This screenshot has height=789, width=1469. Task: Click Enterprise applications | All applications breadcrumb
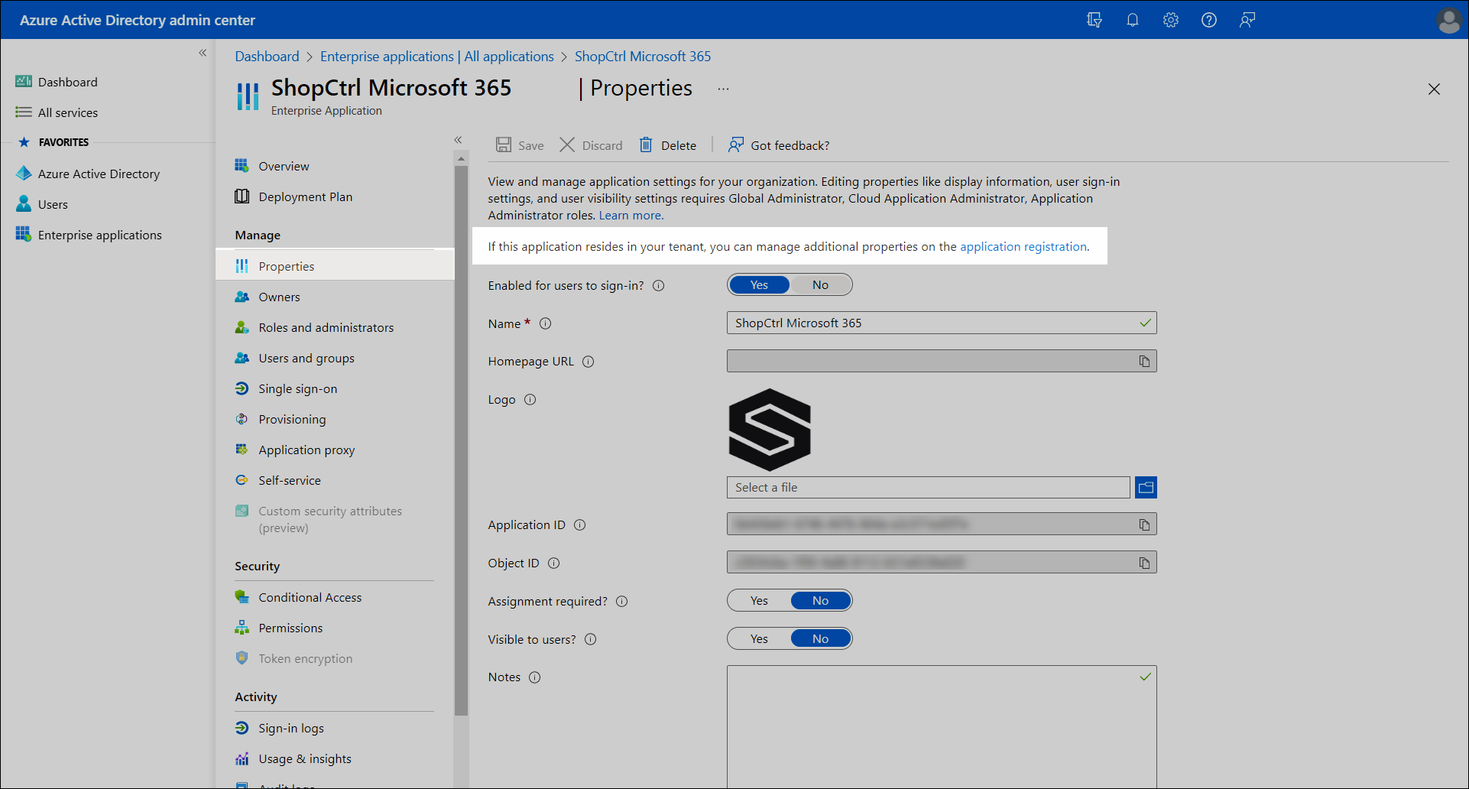point(437,57)
